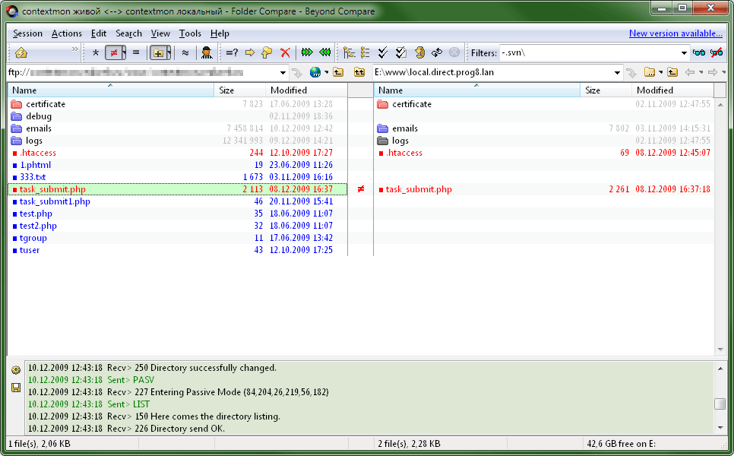Click the right folder path field
The image size is (734, 456).
[x=493, y=72]
